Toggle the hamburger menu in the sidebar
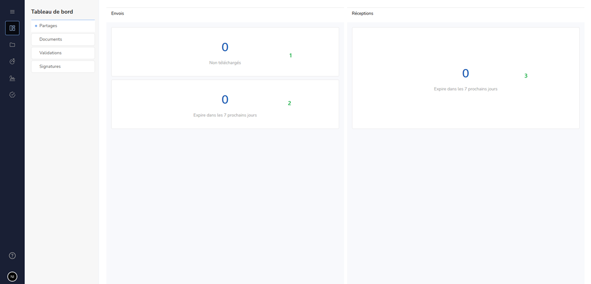The height and width of the screenshot is (284, 591). point(12,12)
